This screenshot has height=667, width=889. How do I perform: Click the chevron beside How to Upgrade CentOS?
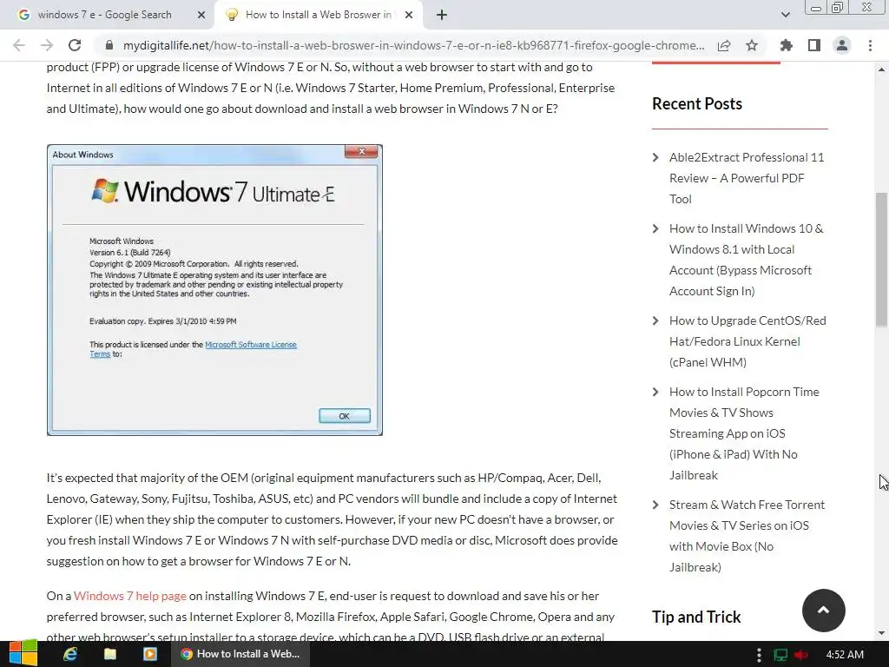pos(656,320)
